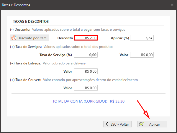The width and height of the screenshot is (177, 133).
Task: Click the Taxas e Descontos title bar text
Action: 16,5
